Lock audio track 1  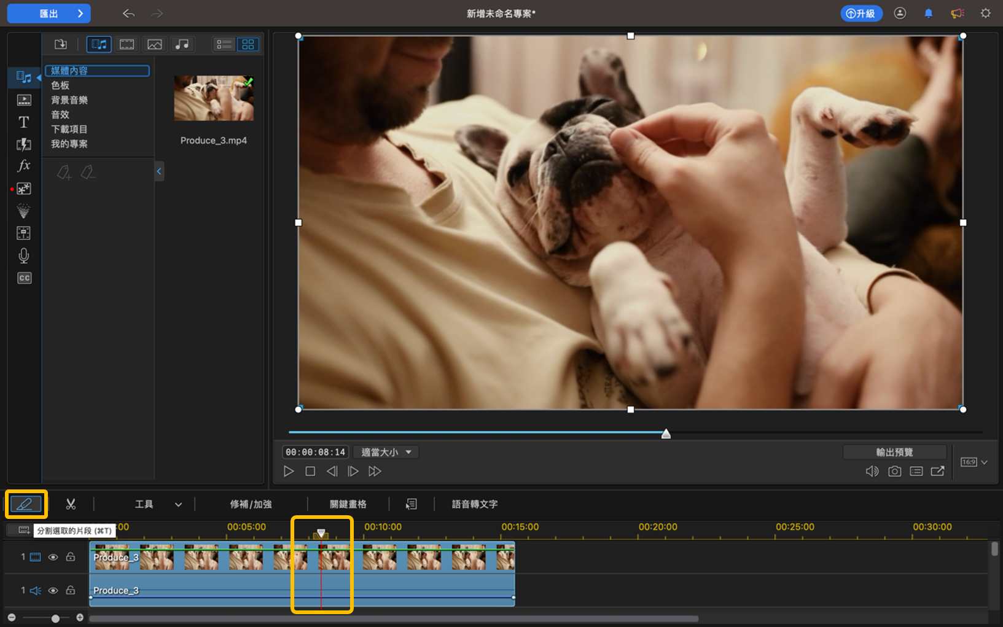tap(71, 590)
